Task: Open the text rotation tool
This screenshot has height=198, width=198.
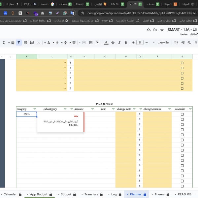Action: (49, 43)
